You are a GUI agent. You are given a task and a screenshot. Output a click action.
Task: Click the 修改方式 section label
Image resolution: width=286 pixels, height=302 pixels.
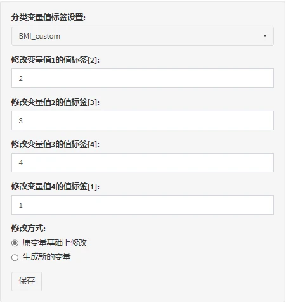(29, 228)
